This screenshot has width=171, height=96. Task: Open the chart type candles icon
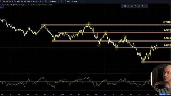pyautogui.click(x=46, y=1)
